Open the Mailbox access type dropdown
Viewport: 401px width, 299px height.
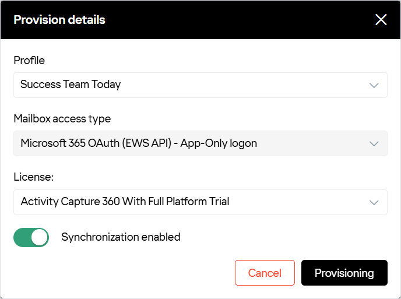tap(200, 143)
